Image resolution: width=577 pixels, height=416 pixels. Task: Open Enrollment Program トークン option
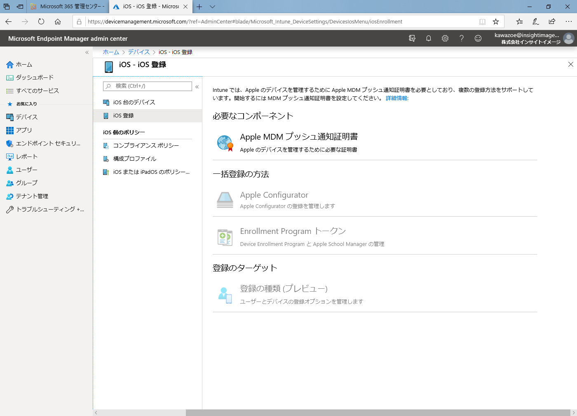(375, 237)
